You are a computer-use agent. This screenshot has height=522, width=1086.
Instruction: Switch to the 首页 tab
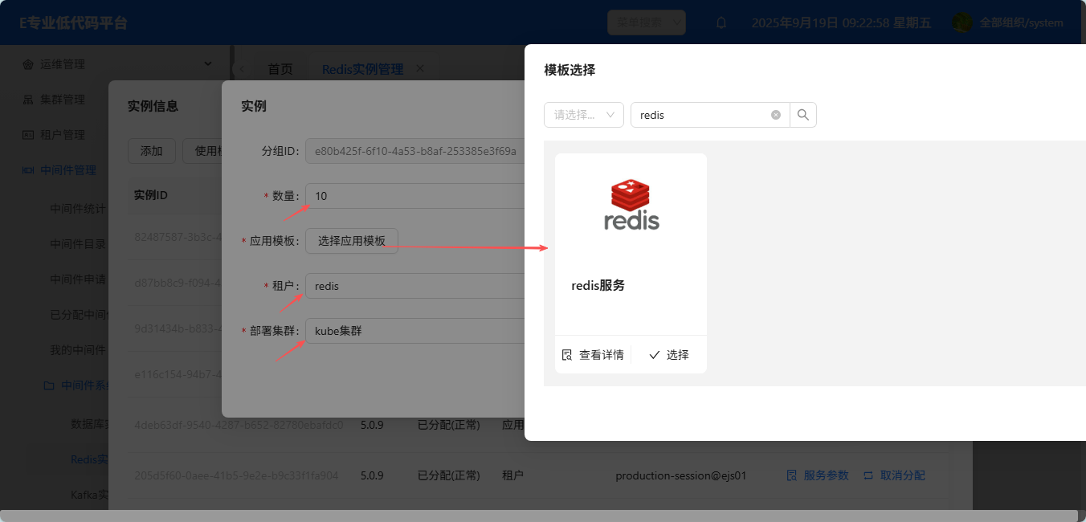tap(280, 69)
